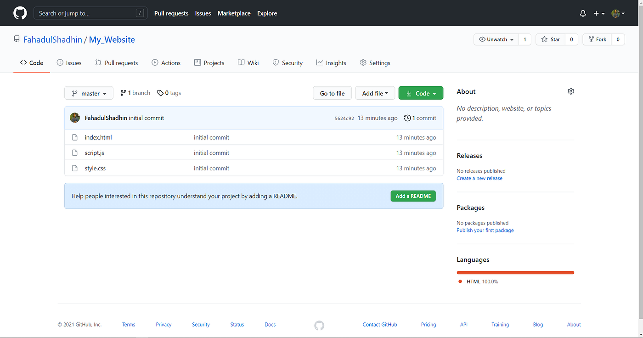The image size is (643, 338).
Task: Switch to the repository Pull requests tab
Action: [x=116, y=63]
